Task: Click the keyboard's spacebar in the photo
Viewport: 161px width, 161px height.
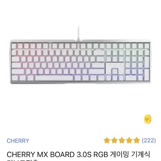Action: click(x=54, y=78)
